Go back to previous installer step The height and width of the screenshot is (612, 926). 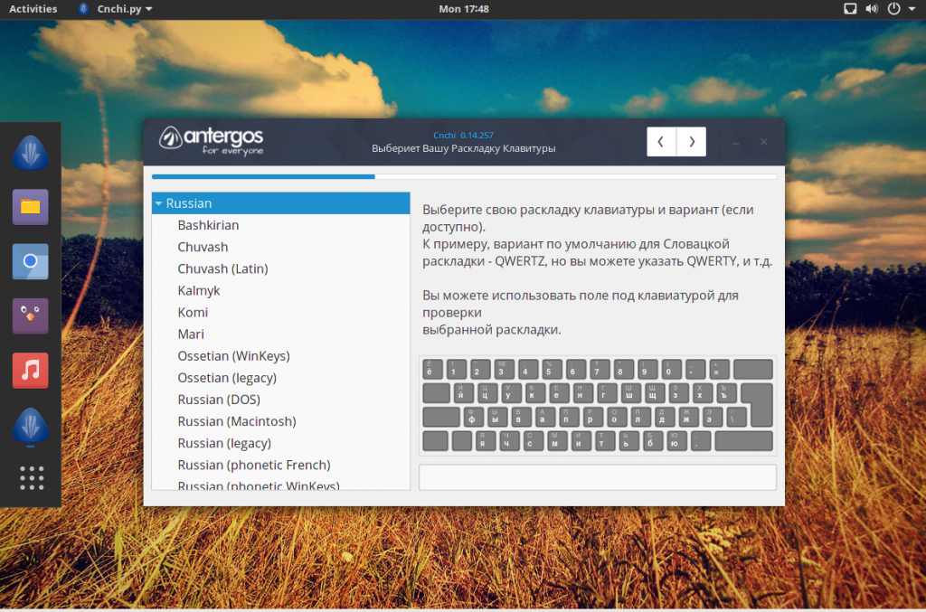pyautogui.click(x=661, y=142)
